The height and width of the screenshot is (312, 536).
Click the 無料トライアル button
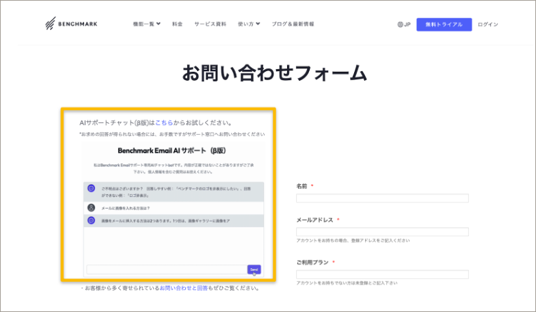click(x=444, y=24)
